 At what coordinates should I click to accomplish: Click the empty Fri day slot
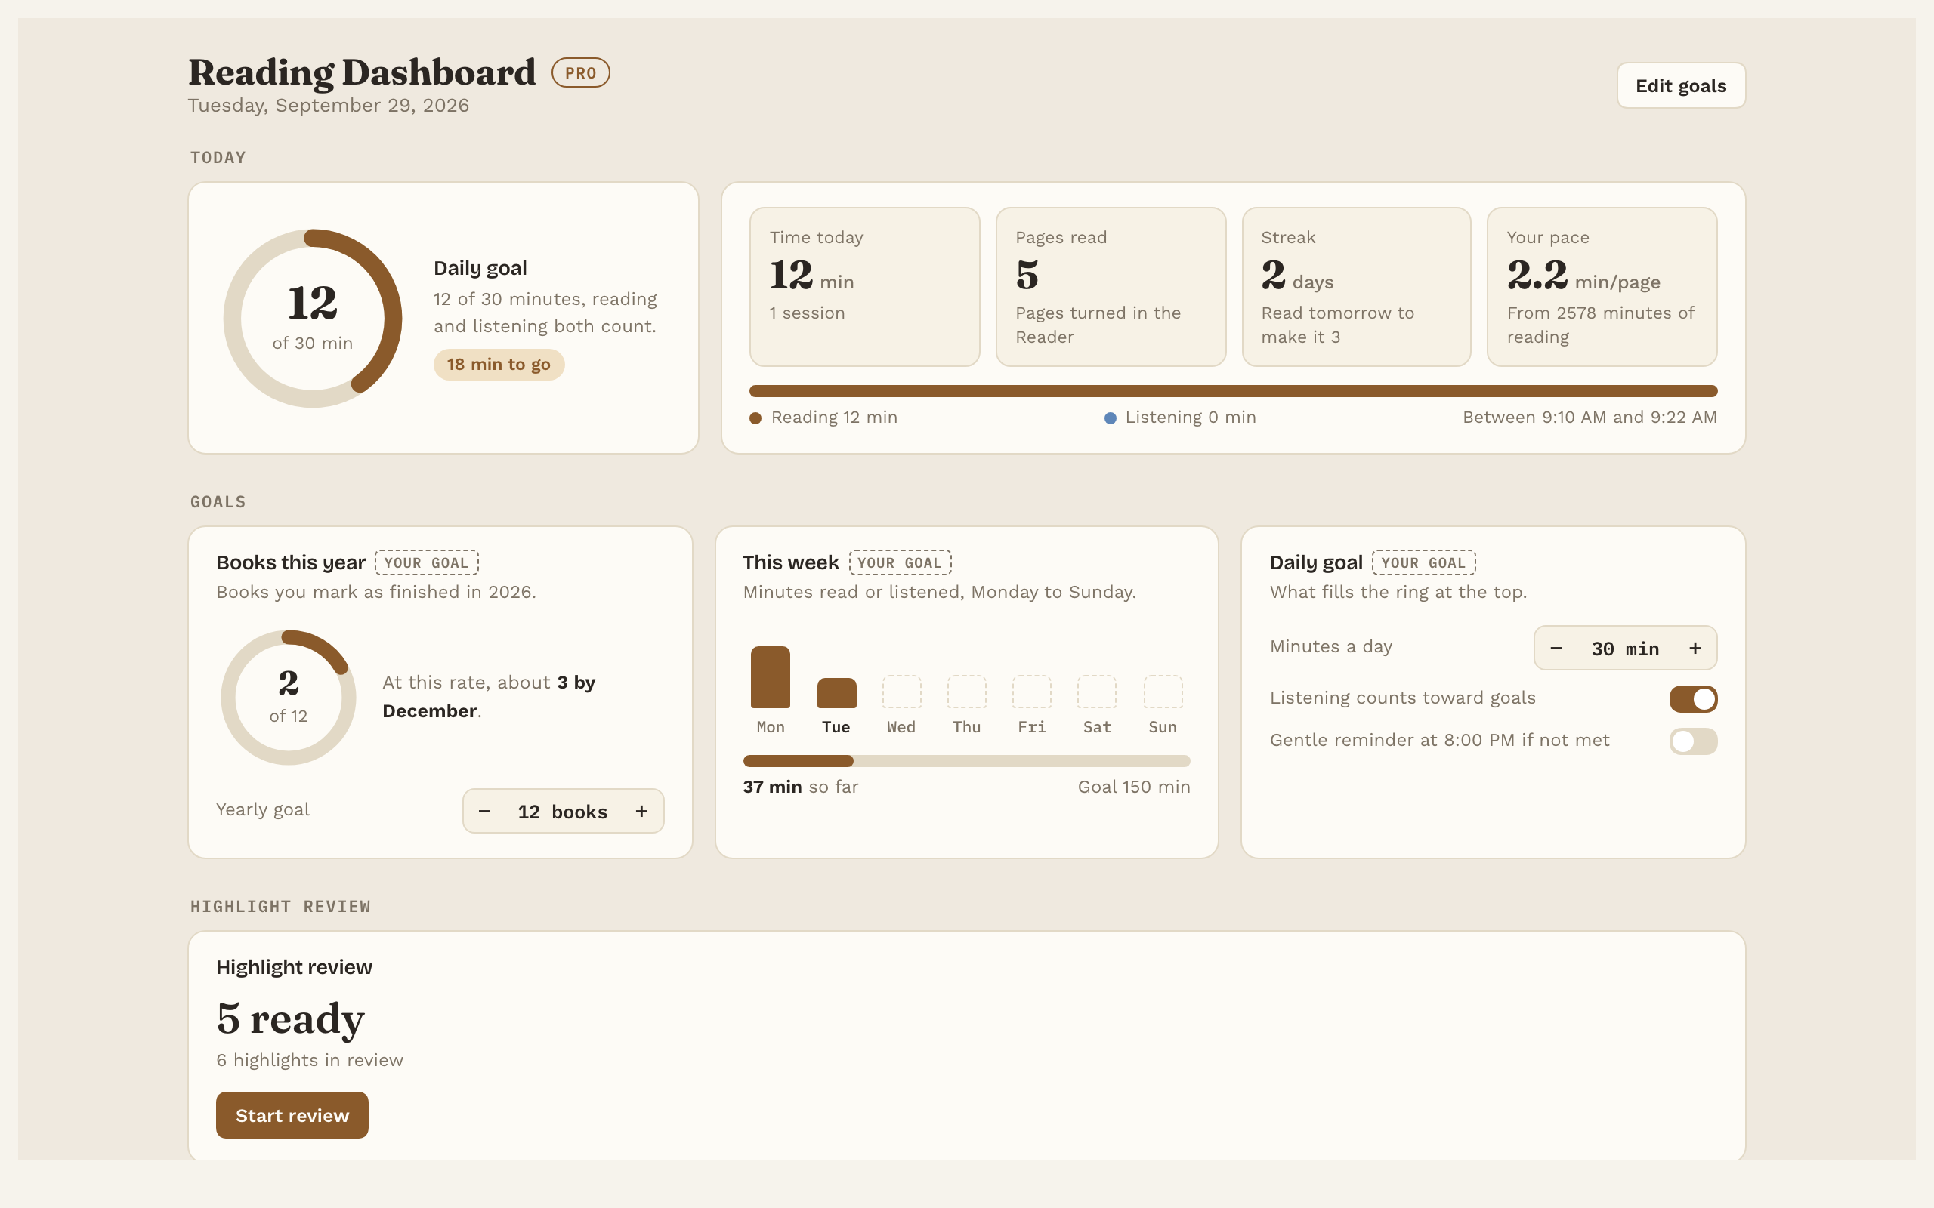pos(1032,691)
